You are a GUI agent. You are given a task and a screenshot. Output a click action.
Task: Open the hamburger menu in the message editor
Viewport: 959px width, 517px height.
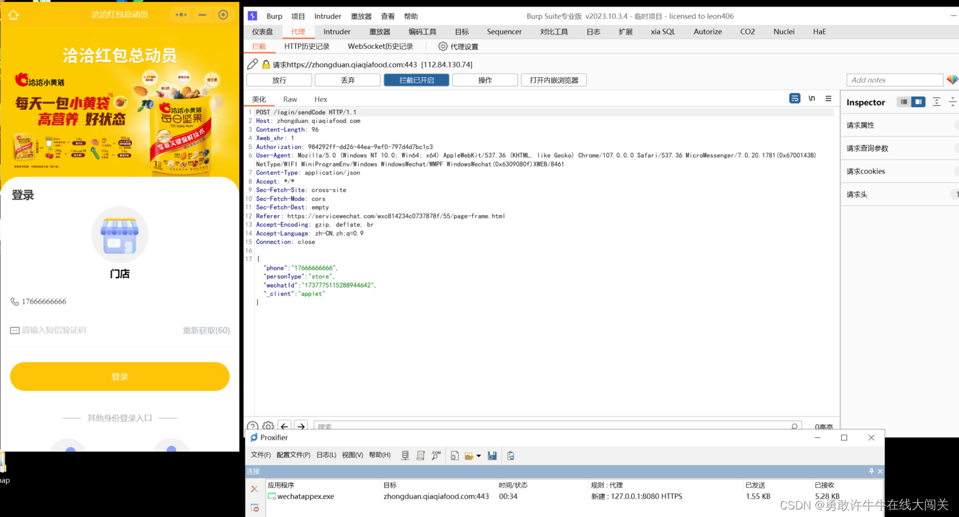829,99
